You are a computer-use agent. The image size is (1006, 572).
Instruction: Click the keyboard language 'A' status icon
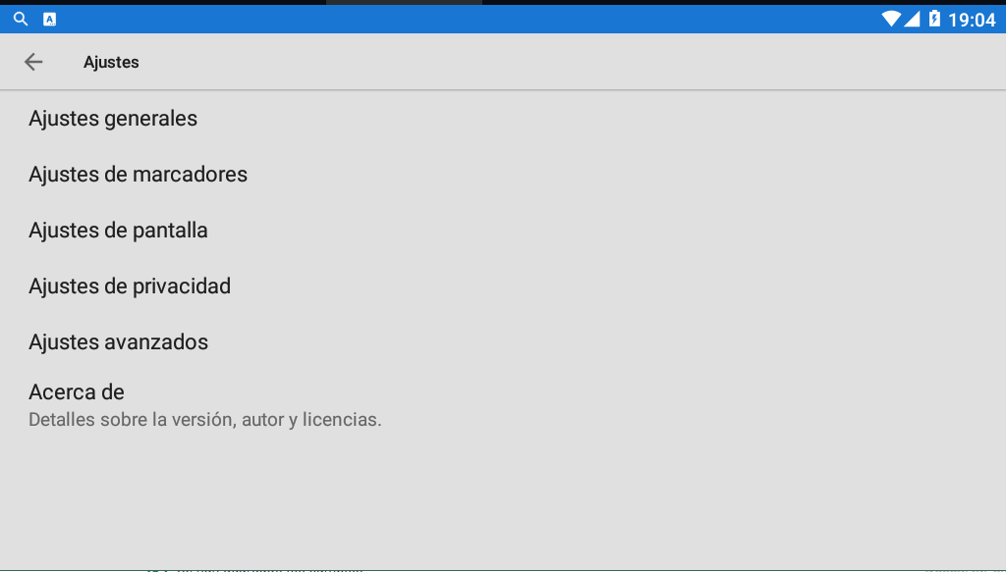tap(50, 19)
